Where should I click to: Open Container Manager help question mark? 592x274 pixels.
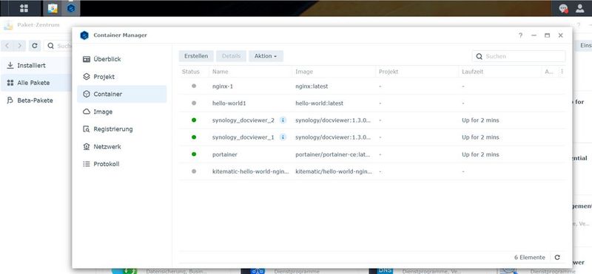(521, 35)
